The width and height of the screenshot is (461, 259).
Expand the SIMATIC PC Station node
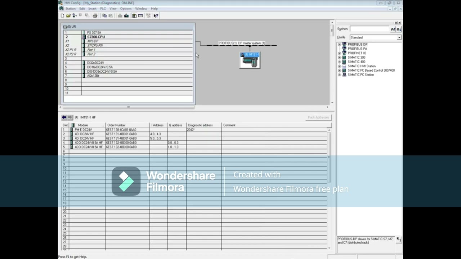coord(339,75)
